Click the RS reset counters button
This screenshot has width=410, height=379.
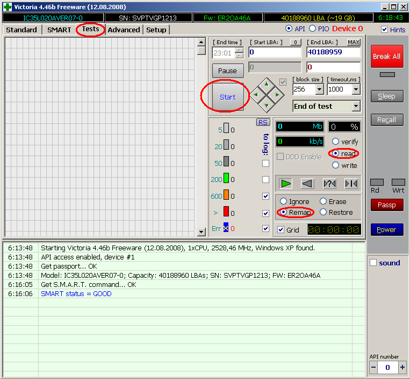pos(263,122)
